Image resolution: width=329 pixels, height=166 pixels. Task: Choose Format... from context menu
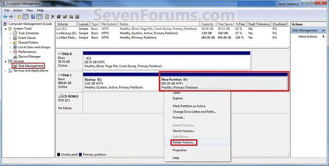click(179, 117)
